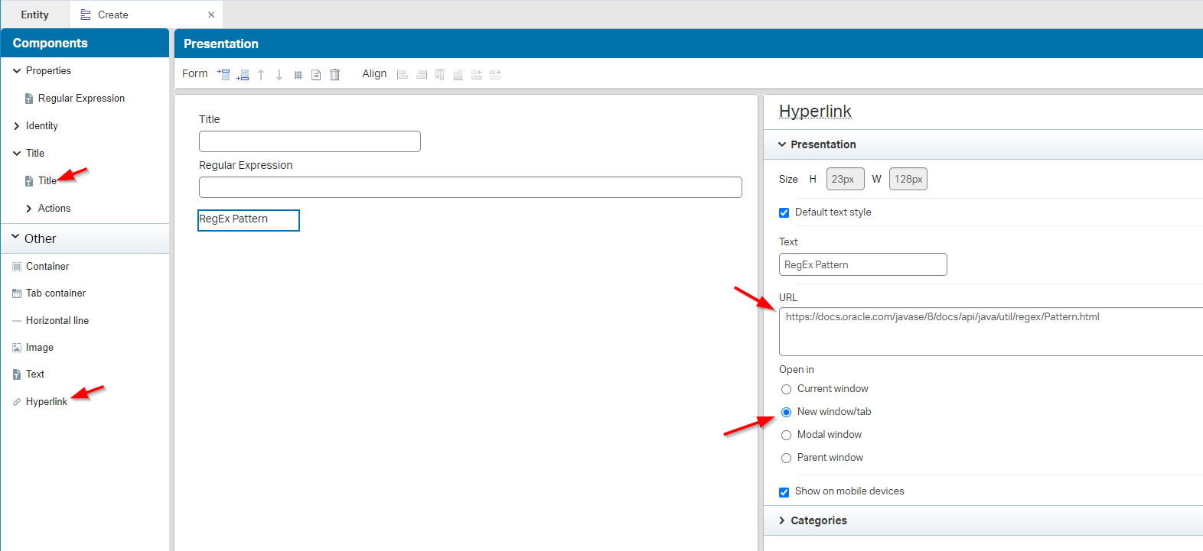Image resolution: width=1203 pixels, height=551 pixels.
Task: Close the Create tab
Action: point(211,15)
